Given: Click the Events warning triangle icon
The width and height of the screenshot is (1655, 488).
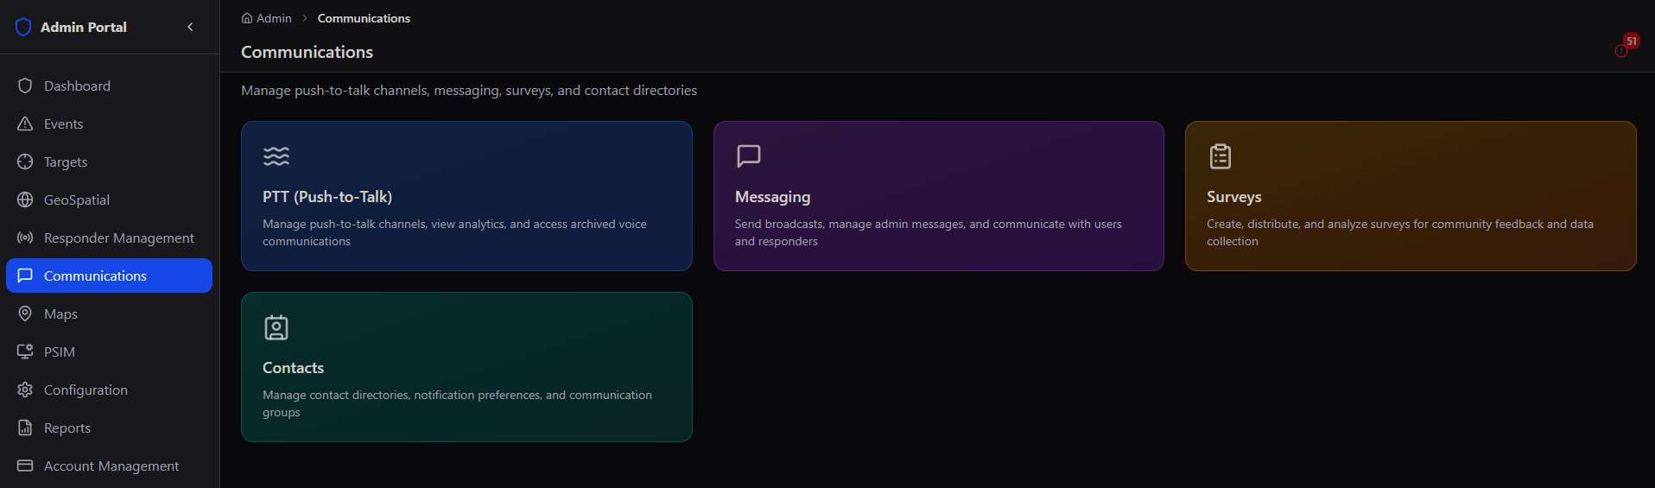Looking at the screenshot, I should pos(25,124).
